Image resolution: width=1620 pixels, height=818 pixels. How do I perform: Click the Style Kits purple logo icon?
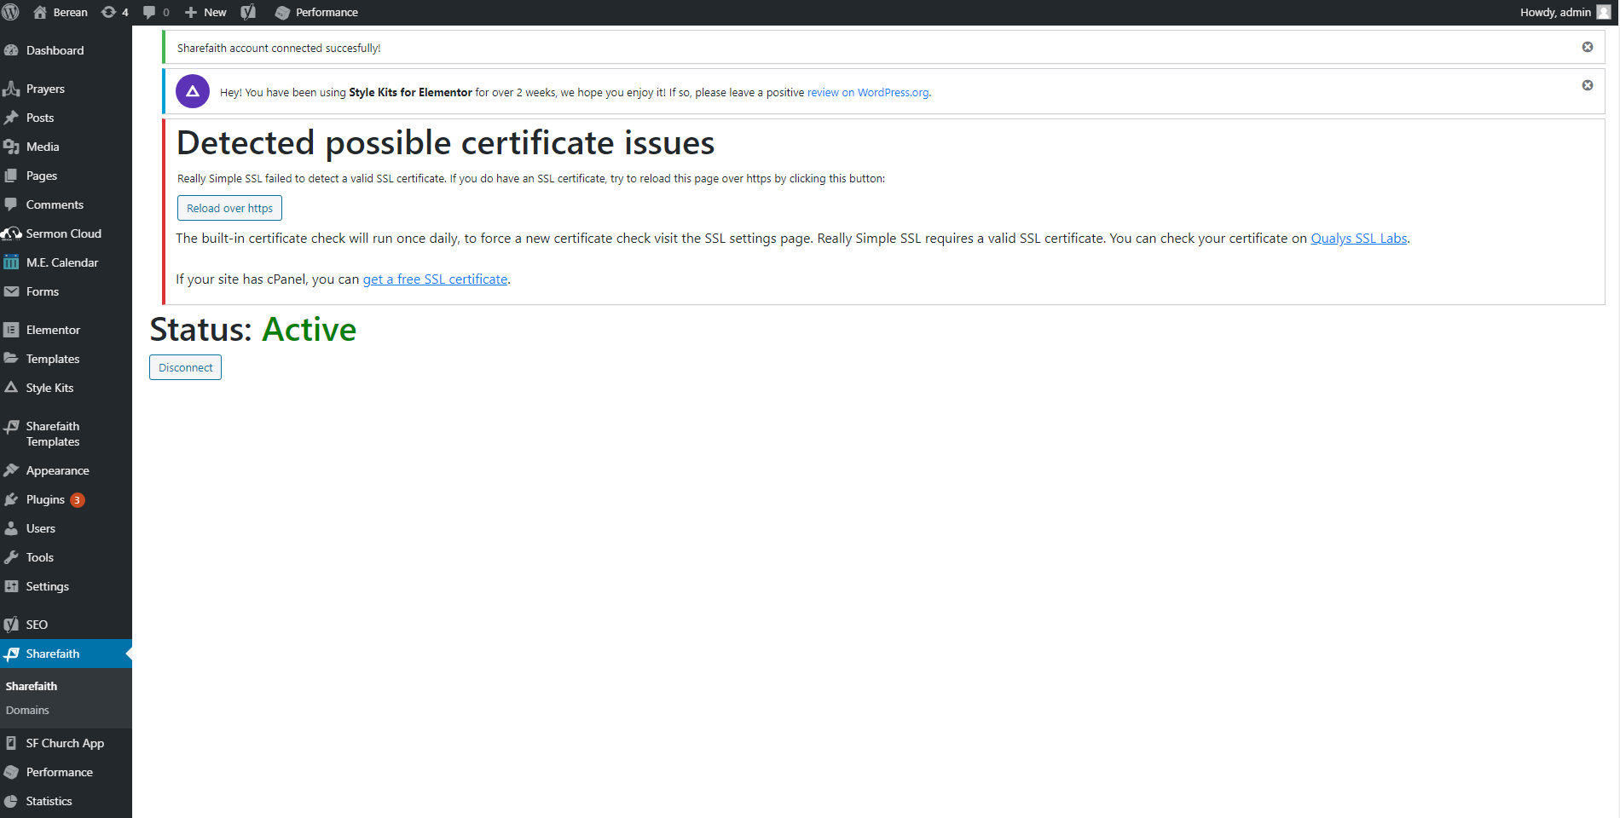[x=193, y=91]
